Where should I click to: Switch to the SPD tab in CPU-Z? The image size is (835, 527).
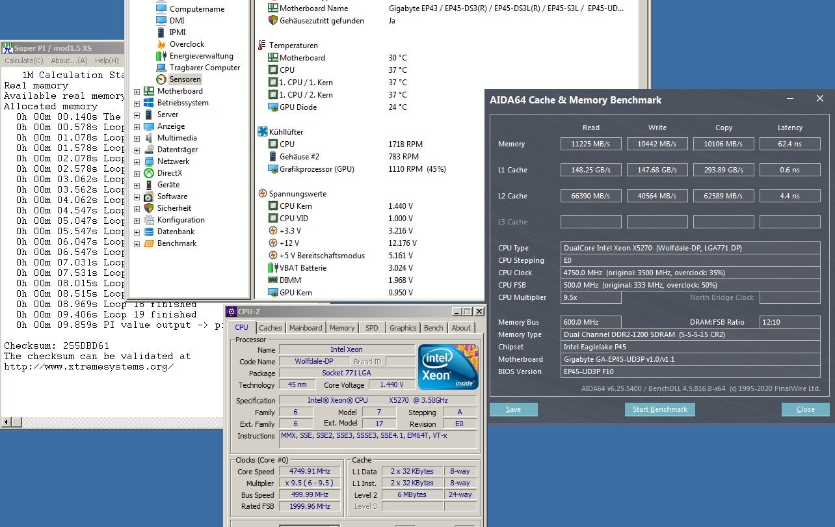tap(372, 328)
